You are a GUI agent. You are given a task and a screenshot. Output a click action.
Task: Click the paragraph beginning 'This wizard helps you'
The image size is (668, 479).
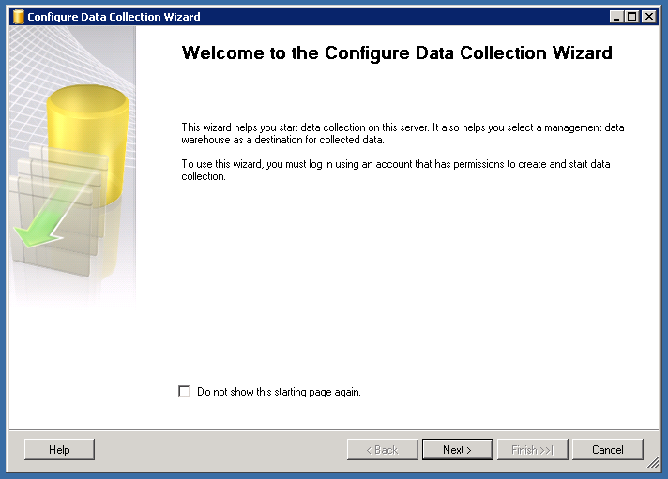pyautogui.click(x=402, y=133)
